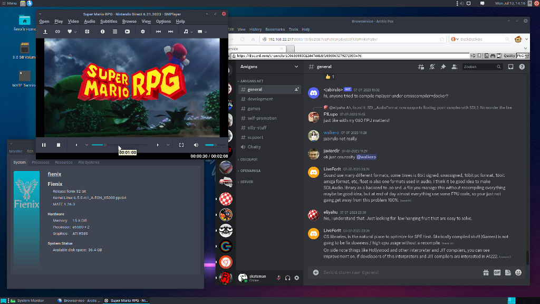Open the GIF picker in Discord

497,273
